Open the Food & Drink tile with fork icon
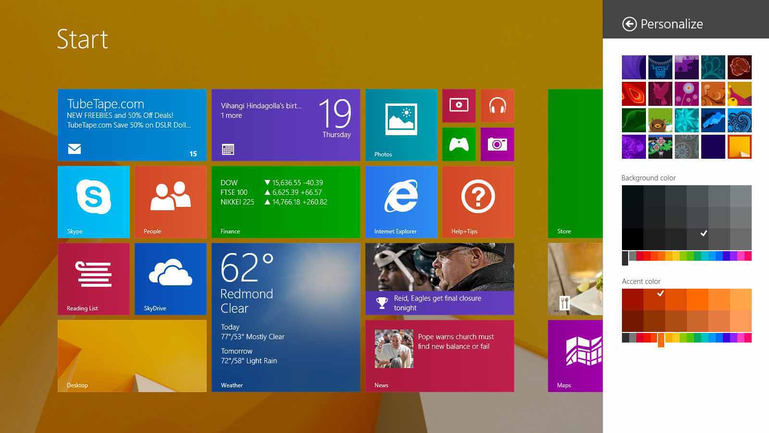The image size is (769, 433). (575, 279)
